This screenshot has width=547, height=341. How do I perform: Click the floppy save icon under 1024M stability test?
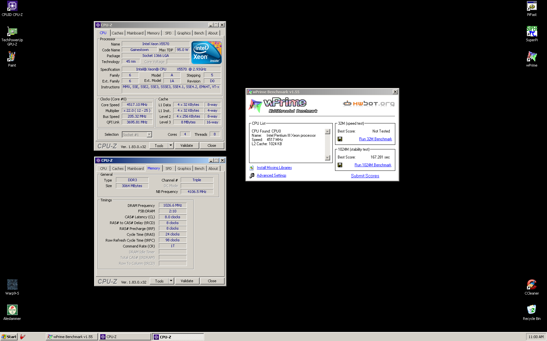click(x=340, y=165)
